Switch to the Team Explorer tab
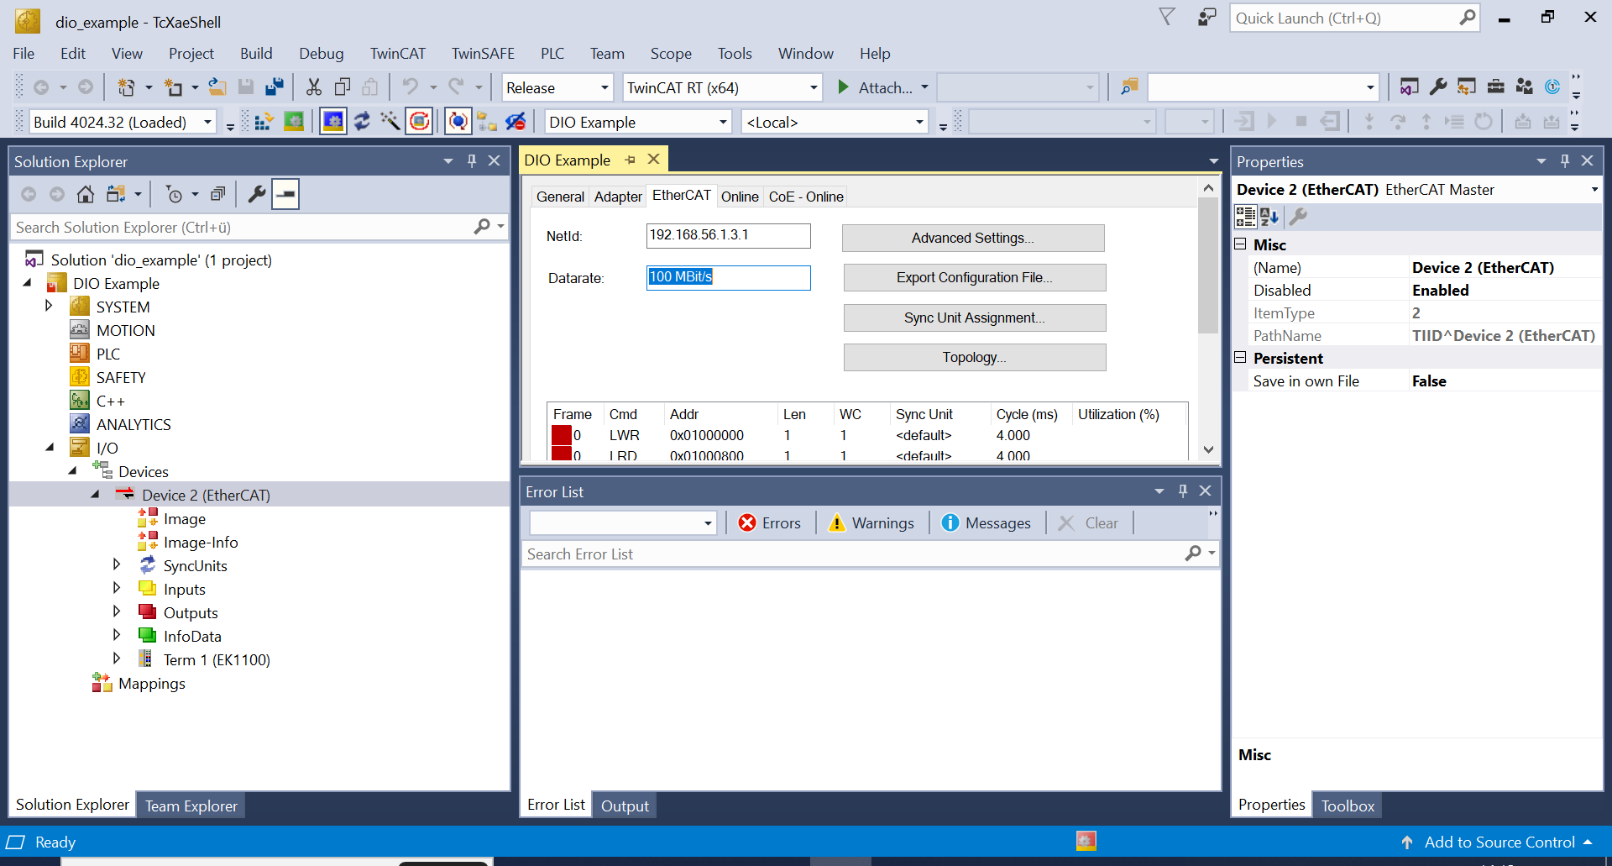The image size is (1612, 866). (191, 806)
